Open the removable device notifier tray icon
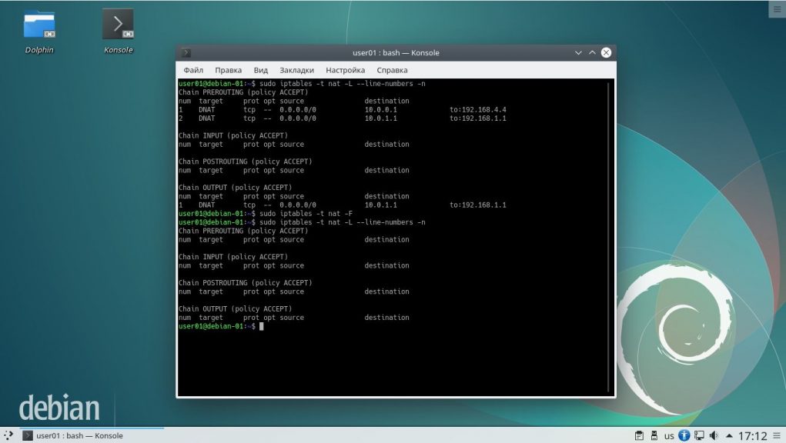The height and width of the screenshot is (443, 786). click(654, 435)
